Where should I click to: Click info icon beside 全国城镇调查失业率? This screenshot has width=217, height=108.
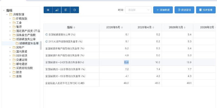46,35
